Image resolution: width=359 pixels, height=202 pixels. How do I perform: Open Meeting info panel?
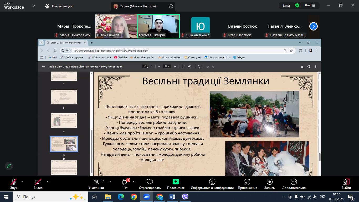tap(212, 184)
